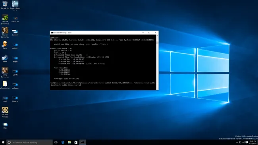
Task: Click the 'Average: 2161.88 MFLOPS' line
Action: (66, 79)
